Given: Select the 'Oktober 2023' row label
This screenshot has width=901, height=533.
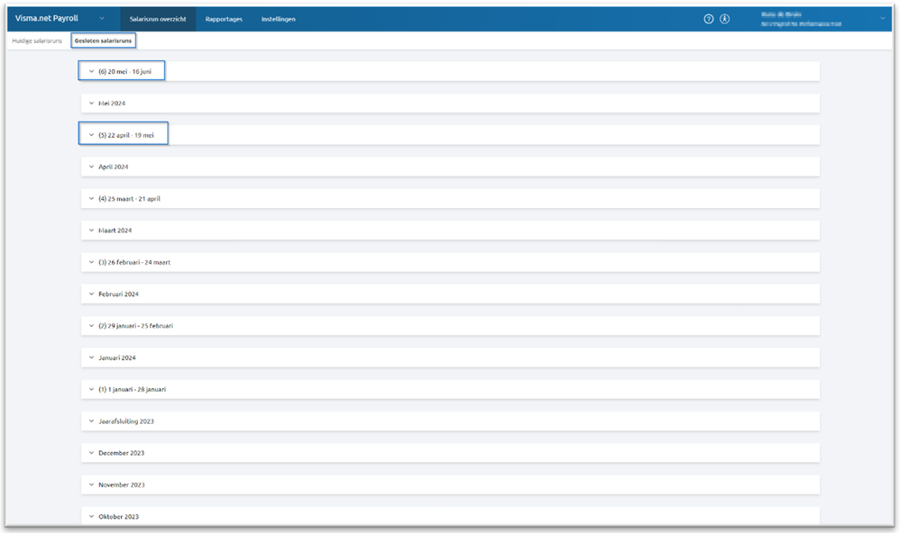Looking at the screenshot, I should [118, 517].
